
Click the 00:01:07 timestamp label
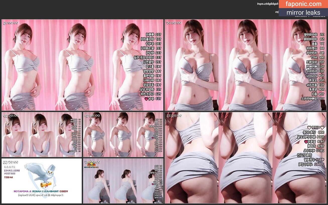pyautogui.click(x=174, y=23)
